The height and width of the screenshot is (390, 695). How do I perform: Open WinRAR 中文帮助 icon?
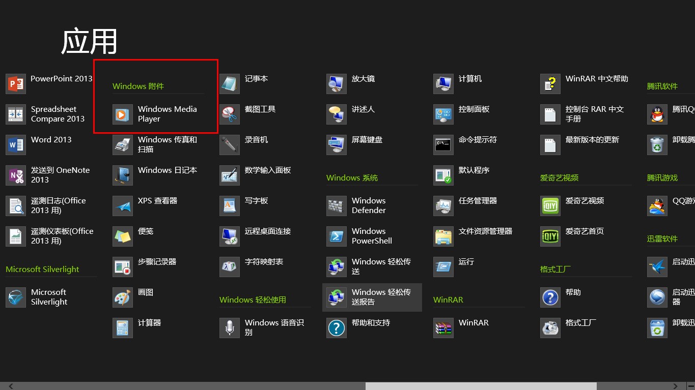(x=550, y=84)
